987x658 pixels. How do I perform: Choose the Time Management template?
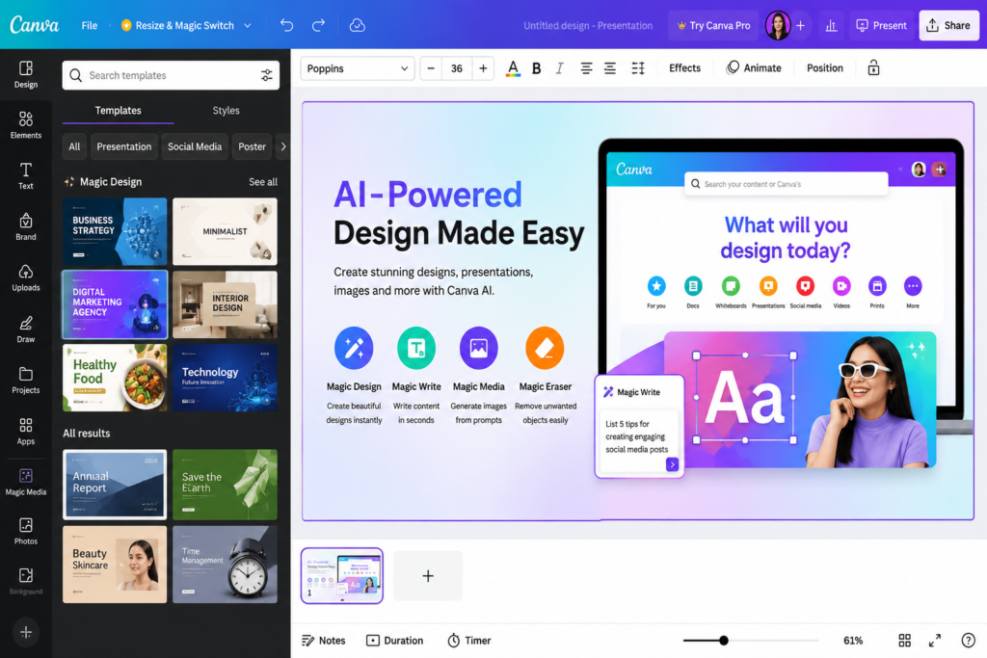pyautogui.click(x=225, y=565)
